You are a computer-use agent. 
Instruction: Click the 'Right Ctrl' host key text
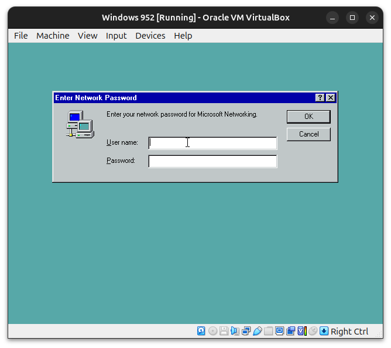point(349,331)
